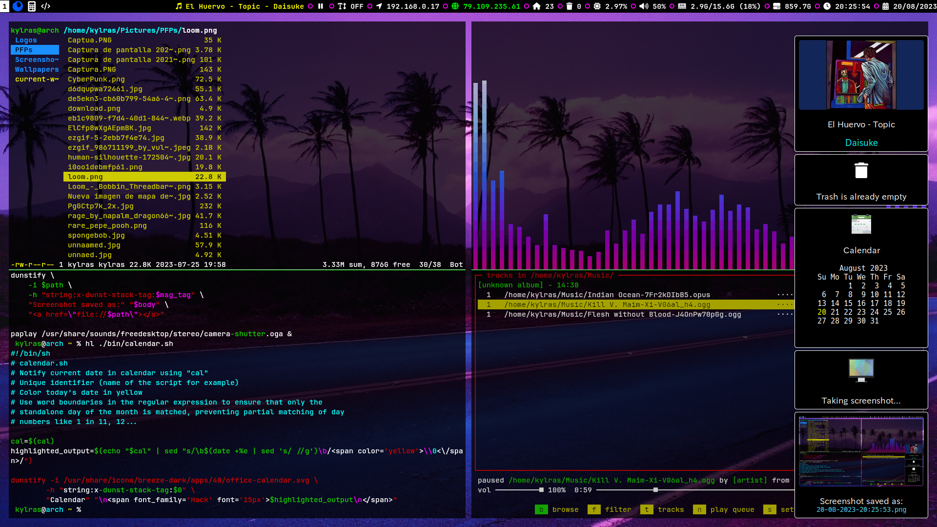937x527 pixels.
Task: Launch the calculator icon in top bar
Action: [32, 6]
